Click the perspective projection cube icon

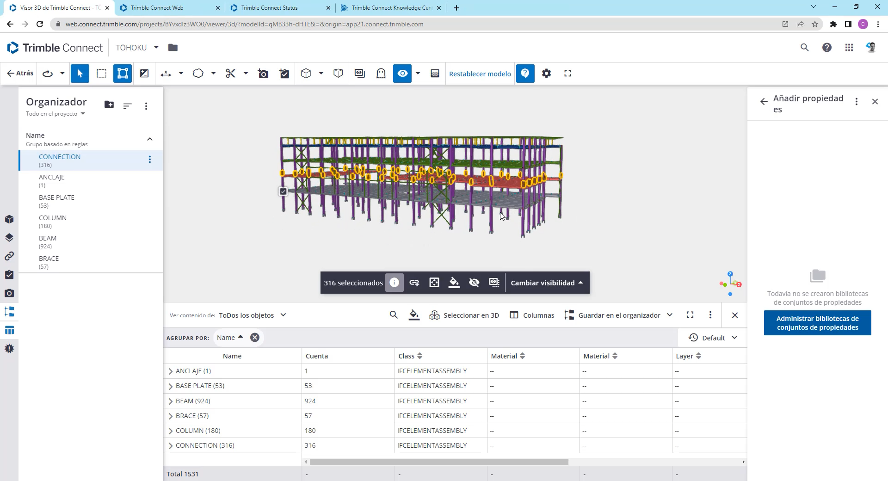[339, 74]
